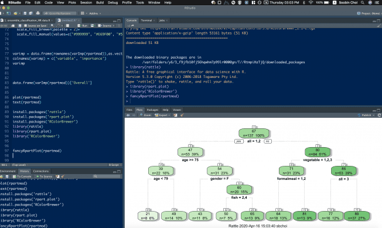Open the Addins dropdown
This screenshot has width=382, height=228.
[x=95, y=13]
